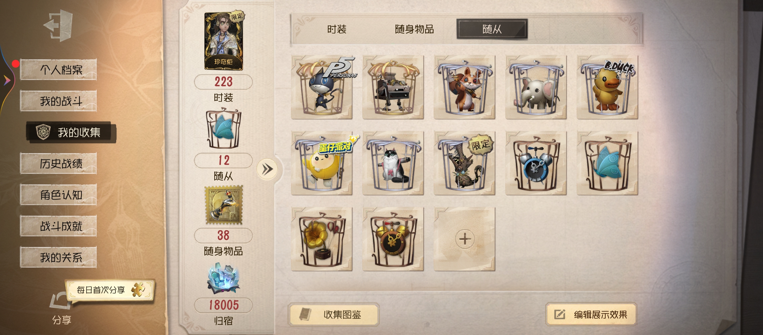
Task: Click the exit door icon
Action: (x=58, y=25)
